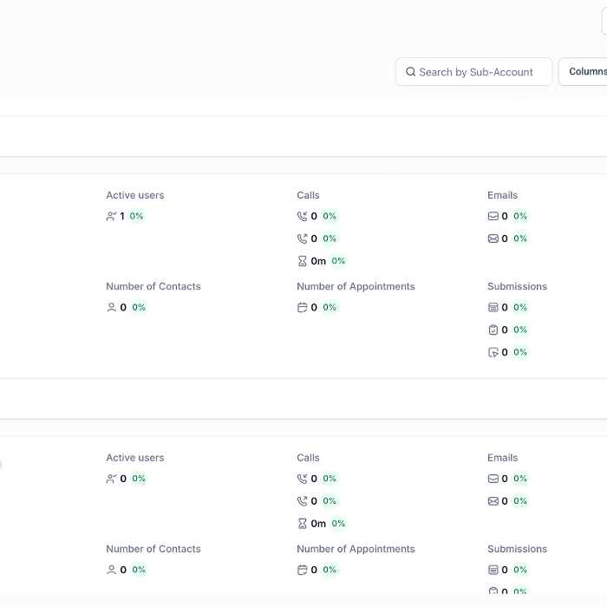
Task: Click the contacts person icon in first card
Action: (x=111, y=308)
